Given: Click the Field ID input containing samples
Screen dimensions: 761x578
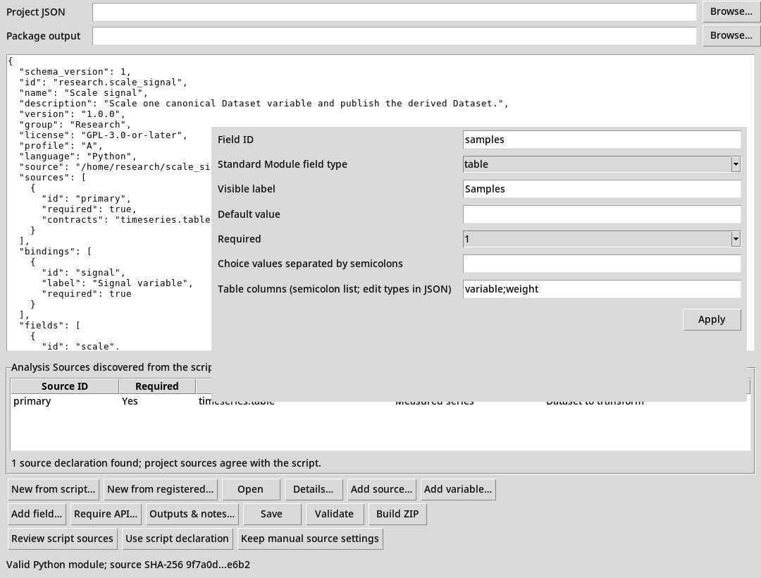Looking at the screenshot, I should [x=602, y=140].
